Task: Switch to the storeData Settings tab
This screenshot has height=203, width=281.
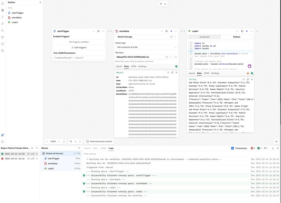Action: pyautogui.click(x=143, y=66)
